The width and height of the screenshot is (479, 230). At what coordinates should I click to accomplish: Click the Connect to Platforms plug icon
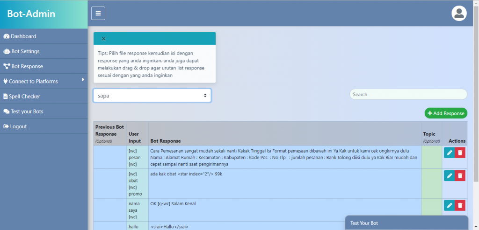click(5, 81)
